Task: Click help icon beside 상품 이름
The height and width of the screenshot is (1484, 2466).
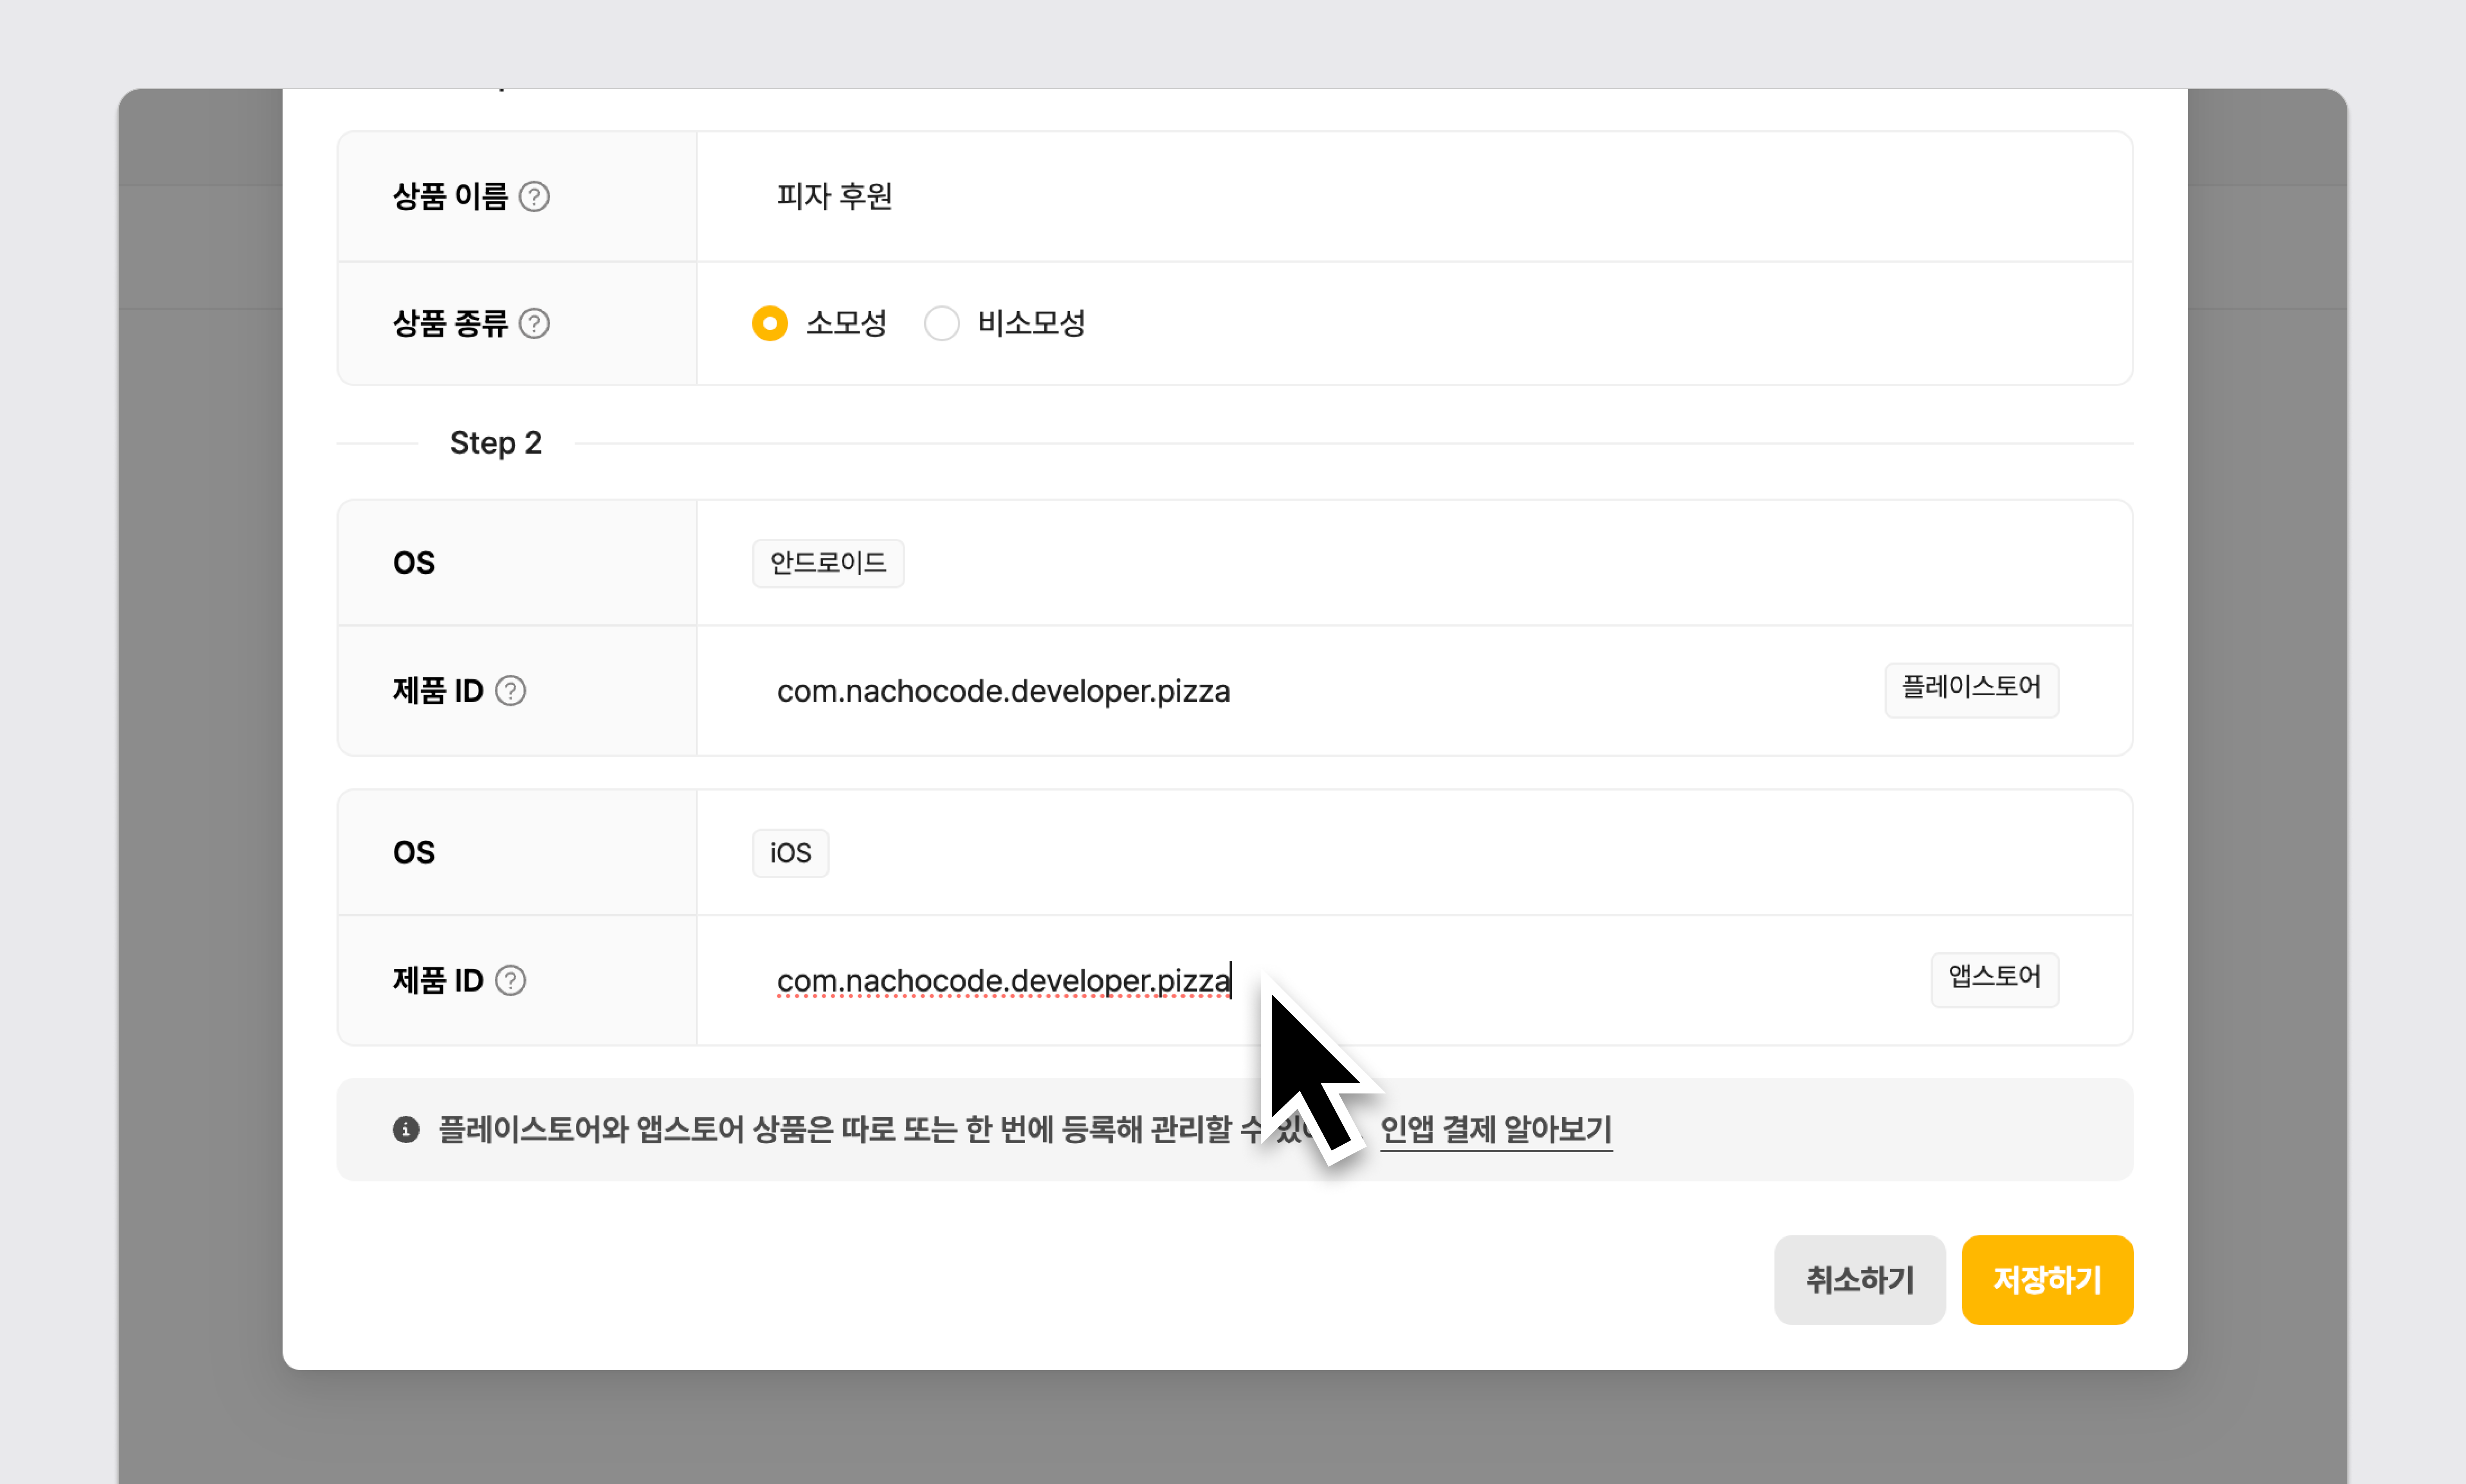Action: [x=534, y=196]
